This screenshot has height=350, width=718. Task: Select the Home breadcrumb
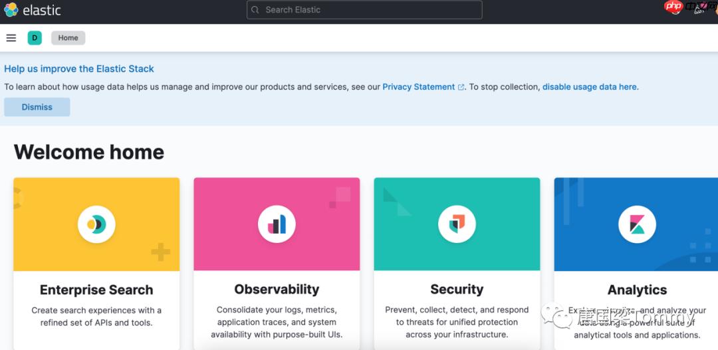coord(68,38)
